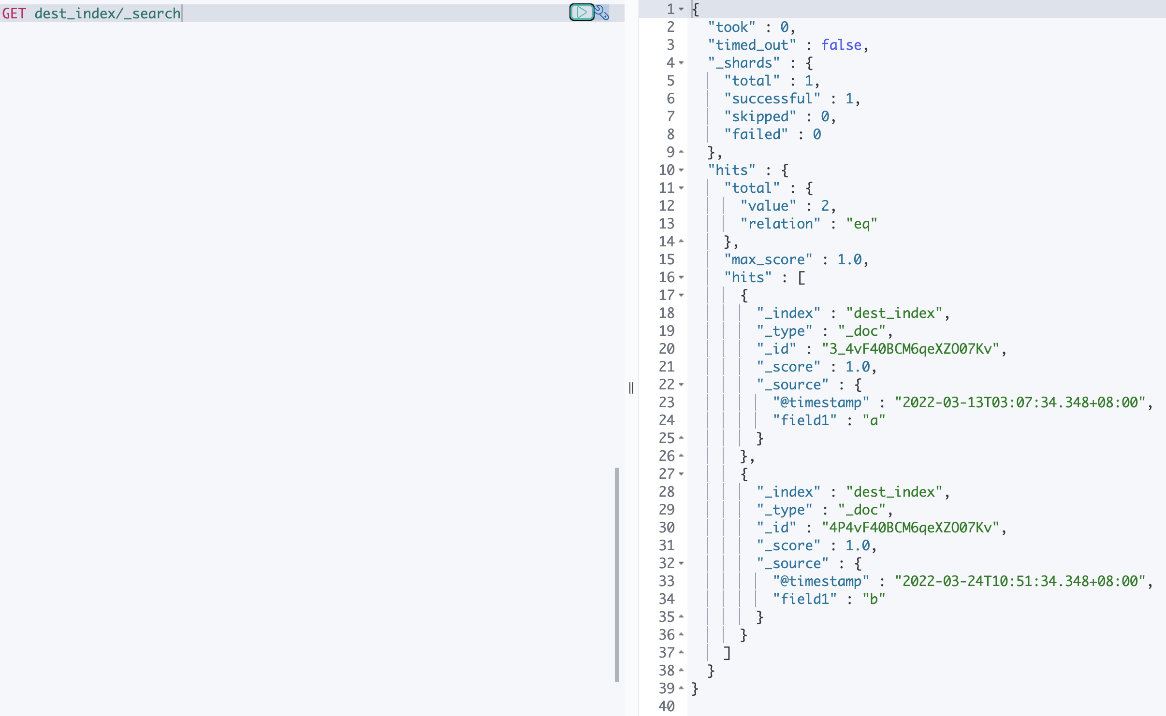Click the request editor vertical scrollbar

click(x=617, y=574)
